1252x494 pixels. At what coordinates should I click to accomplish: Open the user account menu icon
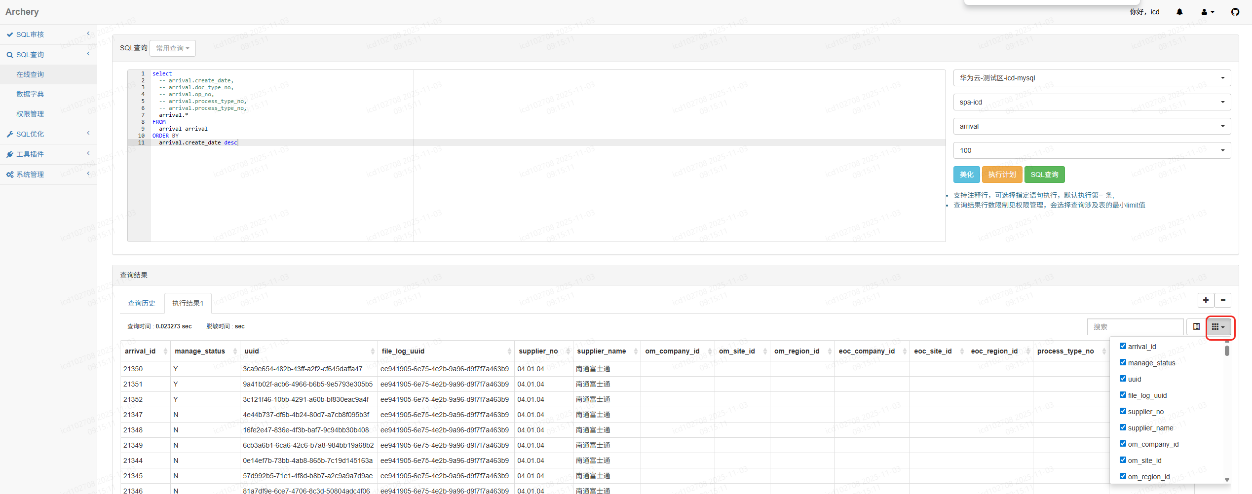[1208, 12]
